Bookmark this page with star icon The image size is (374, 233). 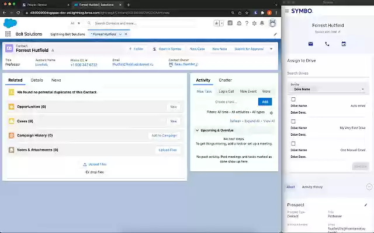[x=247, y=13]
